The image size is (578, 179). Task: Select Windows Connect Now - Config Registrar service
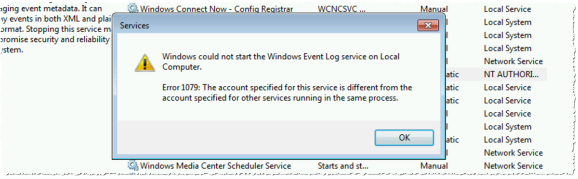[217, 9]
